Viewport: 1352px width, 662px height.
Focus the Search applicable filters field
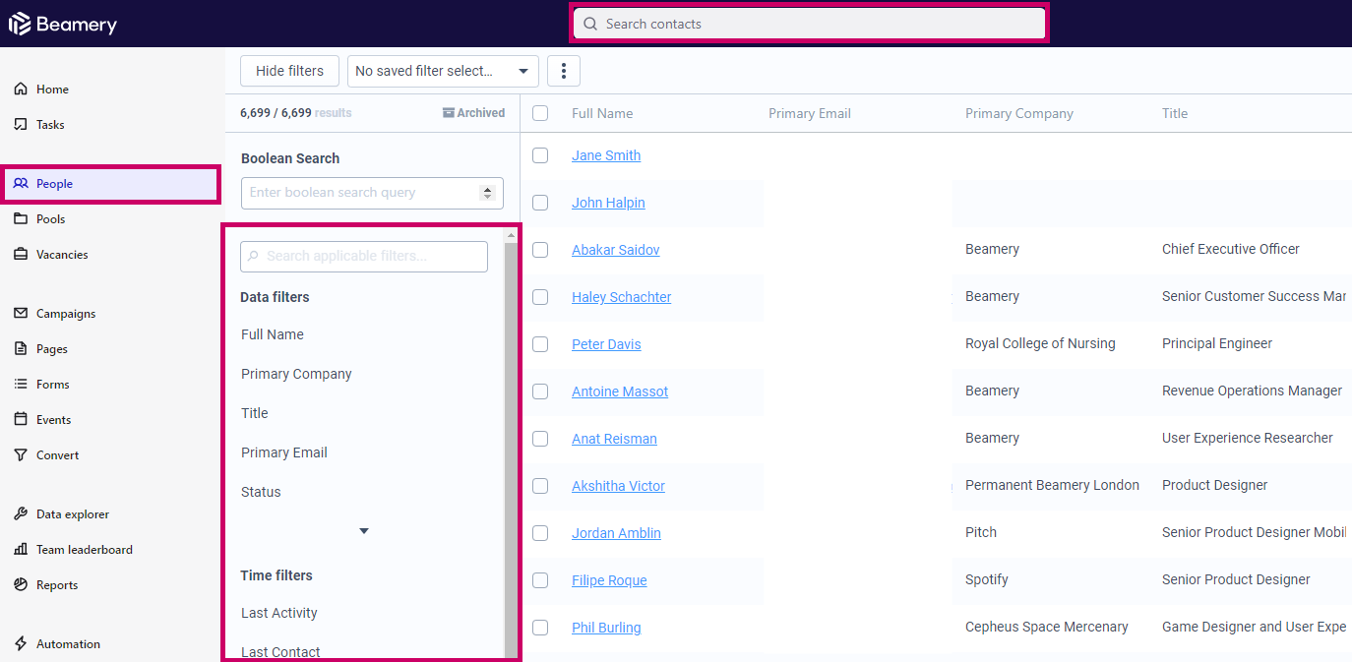coord(364,256)
